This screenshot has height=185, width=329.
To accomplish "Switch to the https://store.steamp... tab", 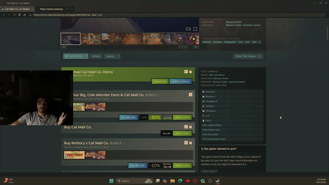I will (x=52, y=9).
